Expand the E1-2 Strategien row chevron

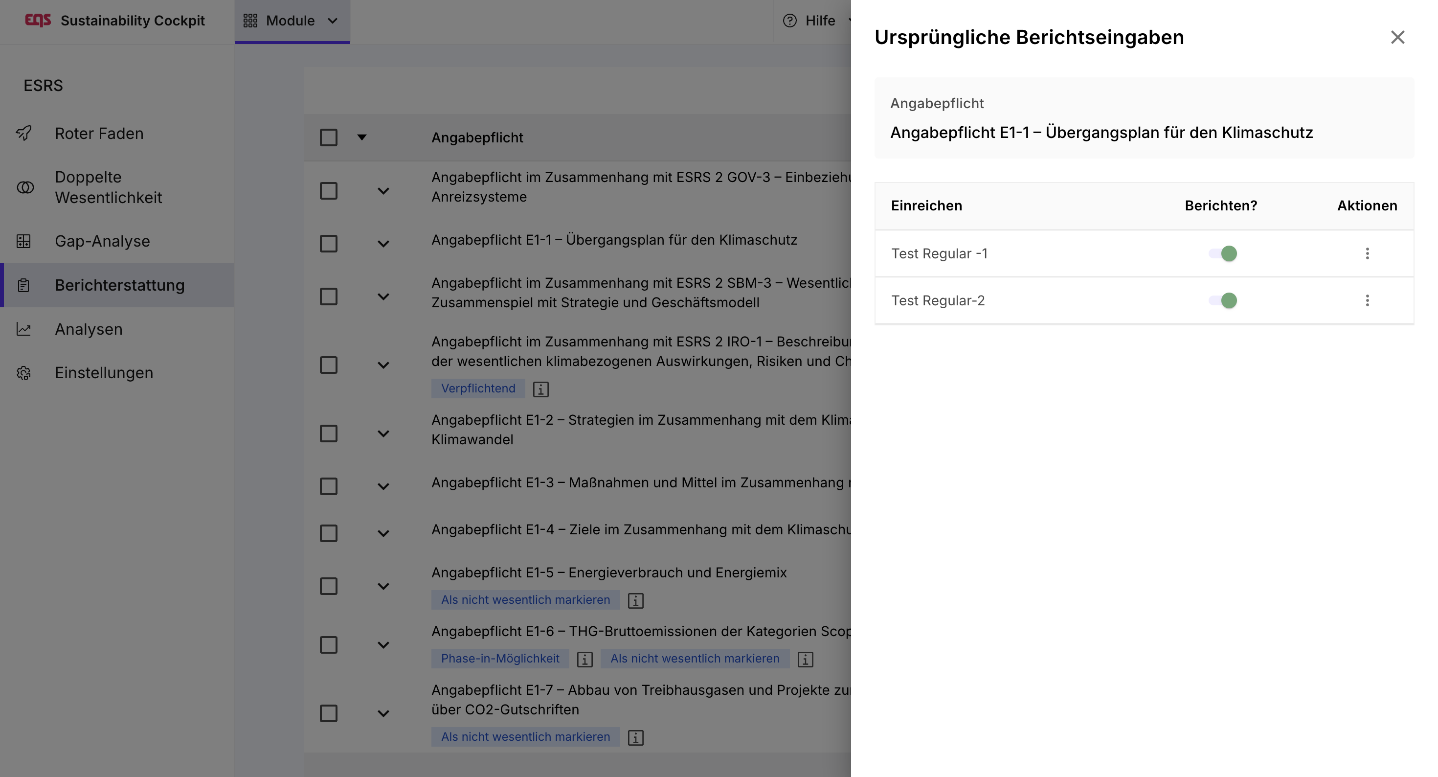(x=383, y=434)
